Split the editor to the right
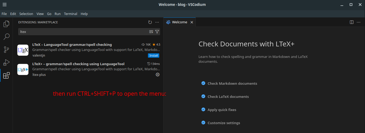365x133 pixels. [352, 22]
